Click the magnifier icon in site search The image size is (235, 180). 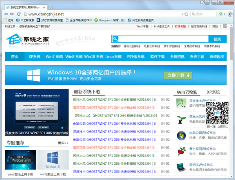pyautogui.click(x=115, y=39)
